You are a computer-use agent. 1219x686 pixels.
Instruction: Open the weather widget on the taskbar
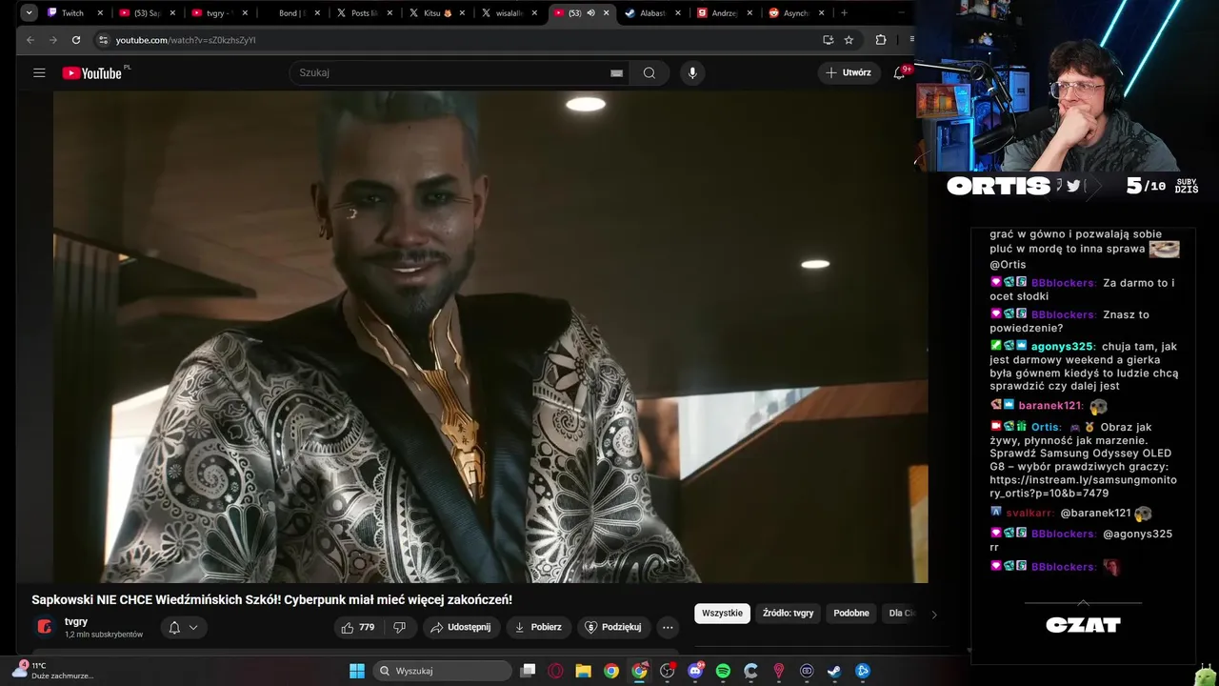53,671
